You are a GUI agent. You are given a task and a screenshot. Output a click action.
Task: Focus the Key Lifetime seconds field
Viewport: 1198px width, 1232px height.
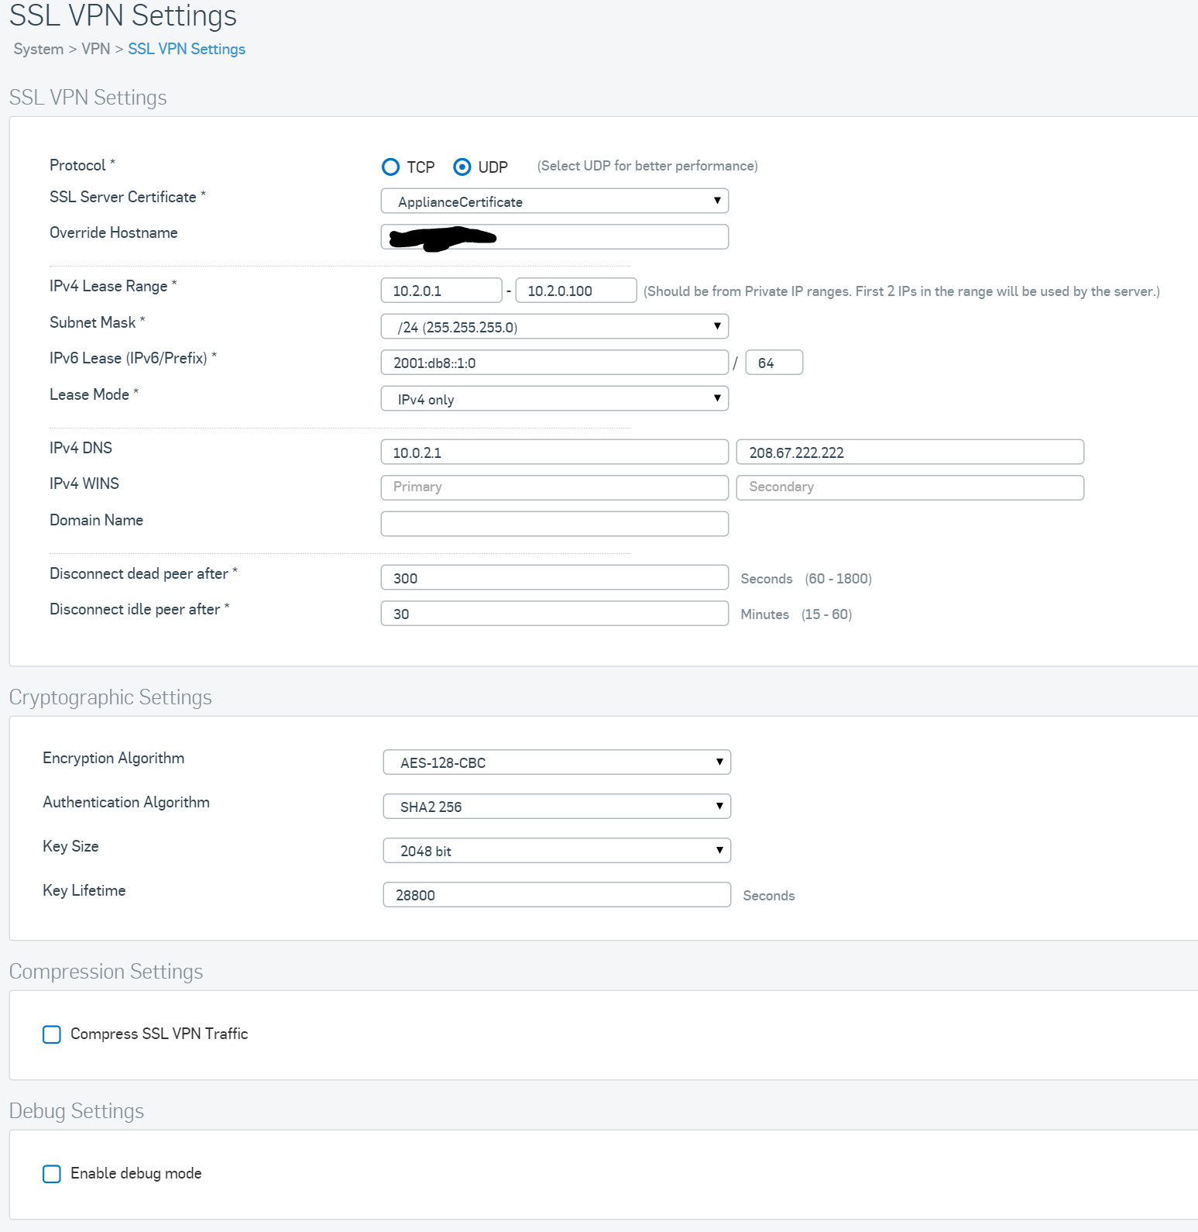pyautogui.click(x=557, y=895)
